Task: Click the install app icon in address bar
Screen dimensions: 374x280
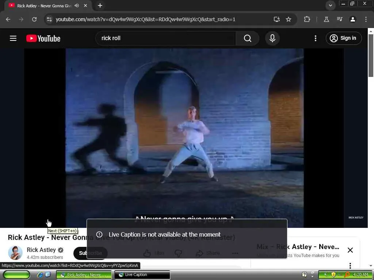Action: [277, 19]
